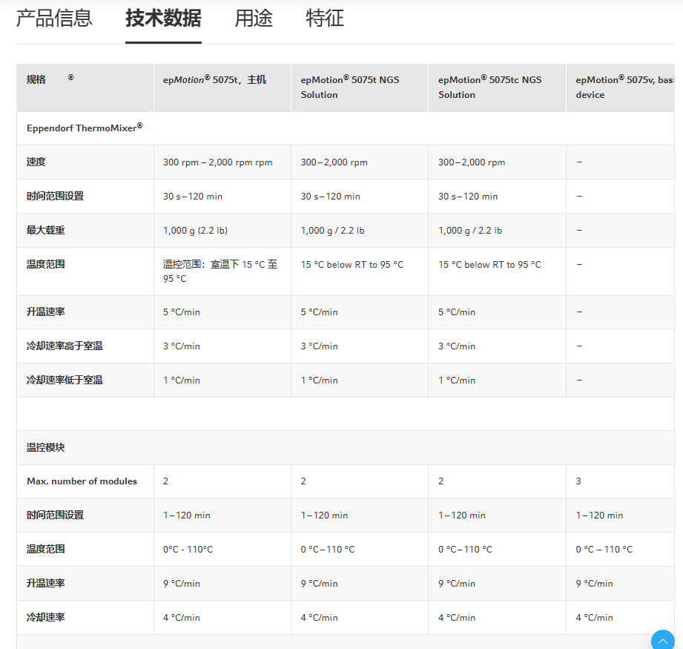Screen dimensions: 683x649
Task: Click the 升温速率 label under Eppendorf ThermoMixer
Action: click(46, 312)
